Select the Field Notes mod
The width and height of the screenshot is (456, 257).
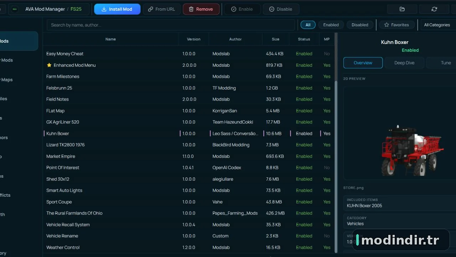[x=57, y=99]
